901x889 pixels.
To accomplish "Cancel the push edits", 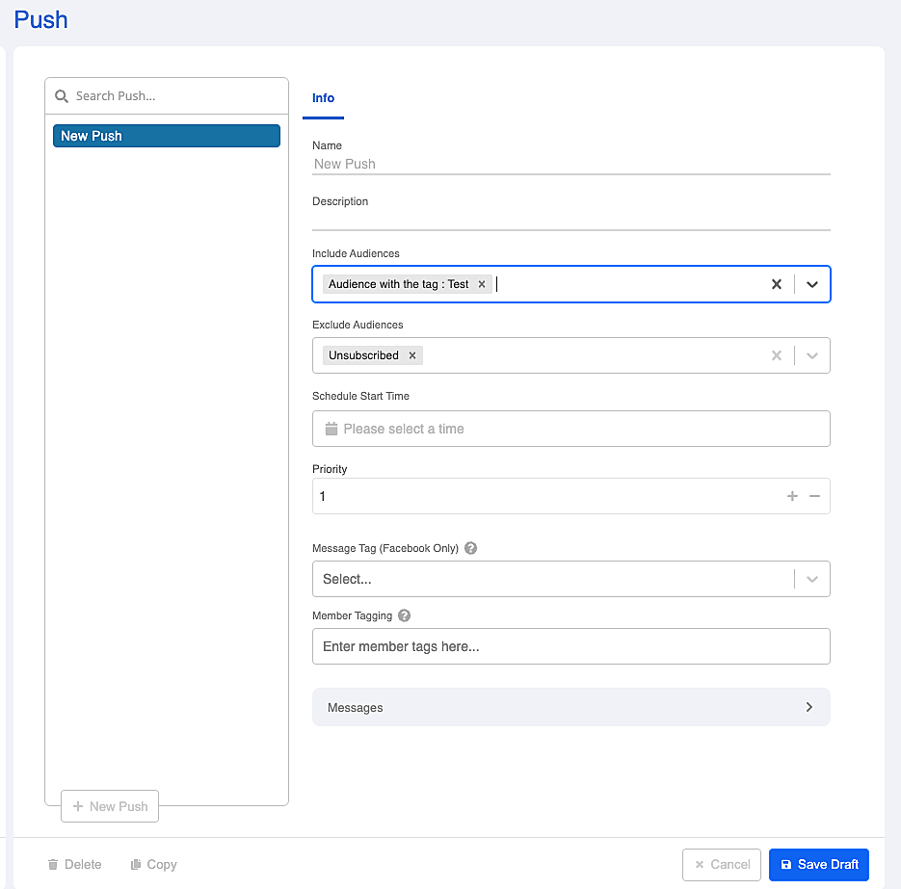I will click(x=722, y=864).
